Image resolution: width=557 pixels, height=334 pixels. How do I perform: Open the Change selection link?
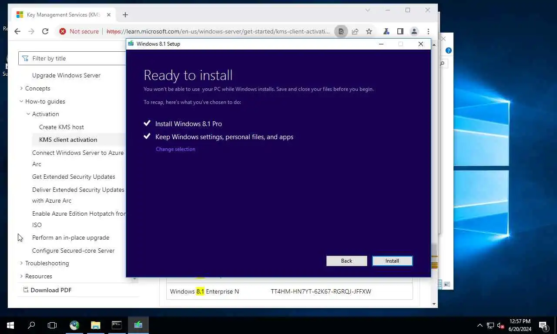[x=175, y=149]
